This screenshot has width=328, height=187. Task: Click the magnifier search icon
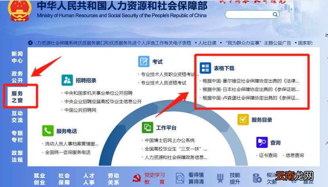pos(275,15)
